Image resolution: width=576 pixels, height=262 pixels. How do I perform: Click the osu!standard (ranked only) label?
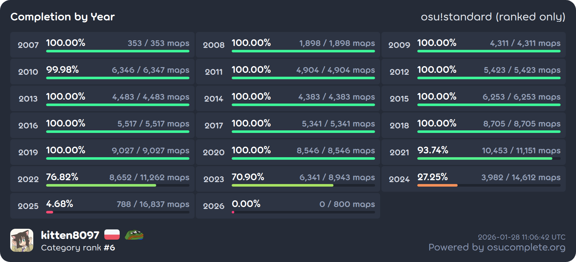[493, 17]
